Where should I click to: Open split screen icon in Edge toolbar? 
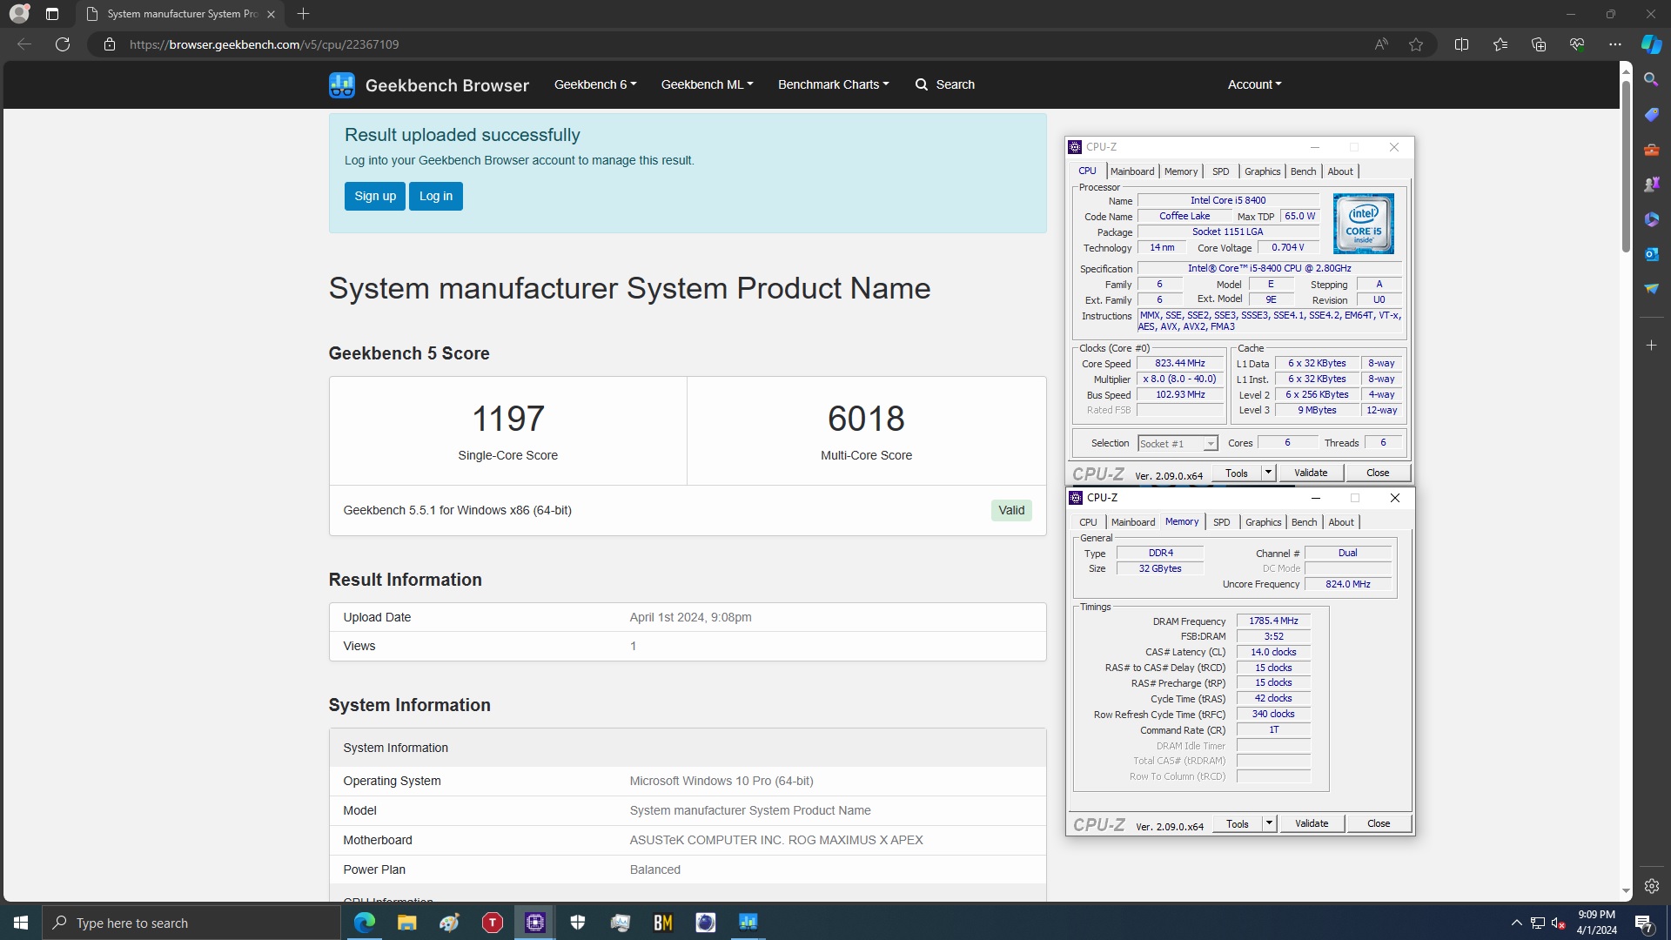pyautogui.click(x=1462, y=44)
